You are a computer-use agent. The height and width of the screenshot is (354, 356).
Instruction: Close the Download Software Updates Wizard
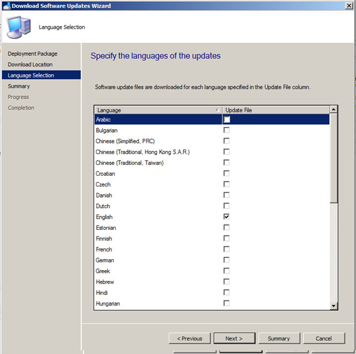349,5
